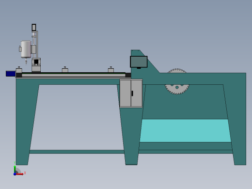Select the left door of the gray cabinet
The width and height of the screenshot is (252, 189).
coord(126,93)
